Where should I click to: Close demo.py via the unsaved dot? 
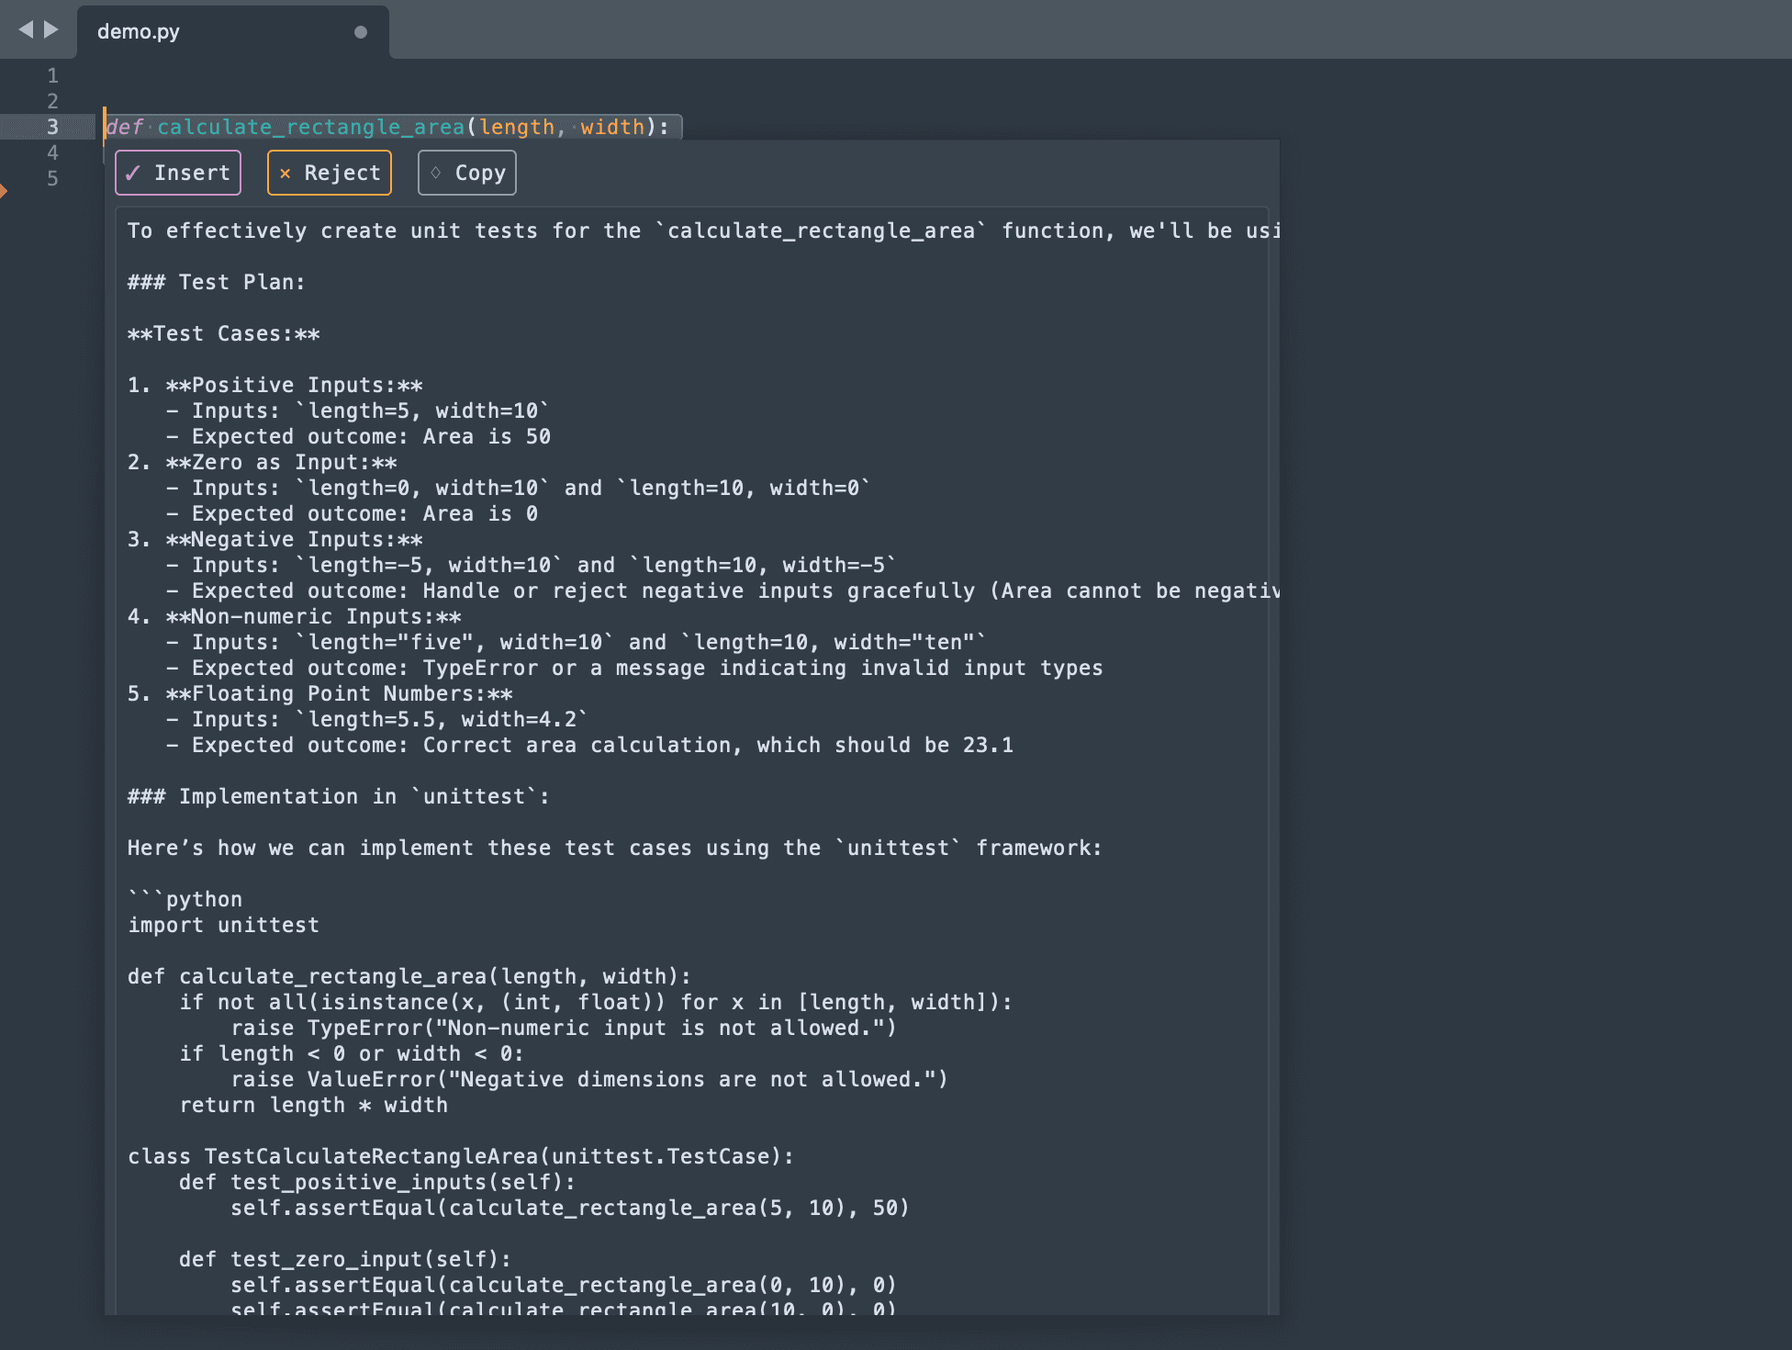[361, 32]
